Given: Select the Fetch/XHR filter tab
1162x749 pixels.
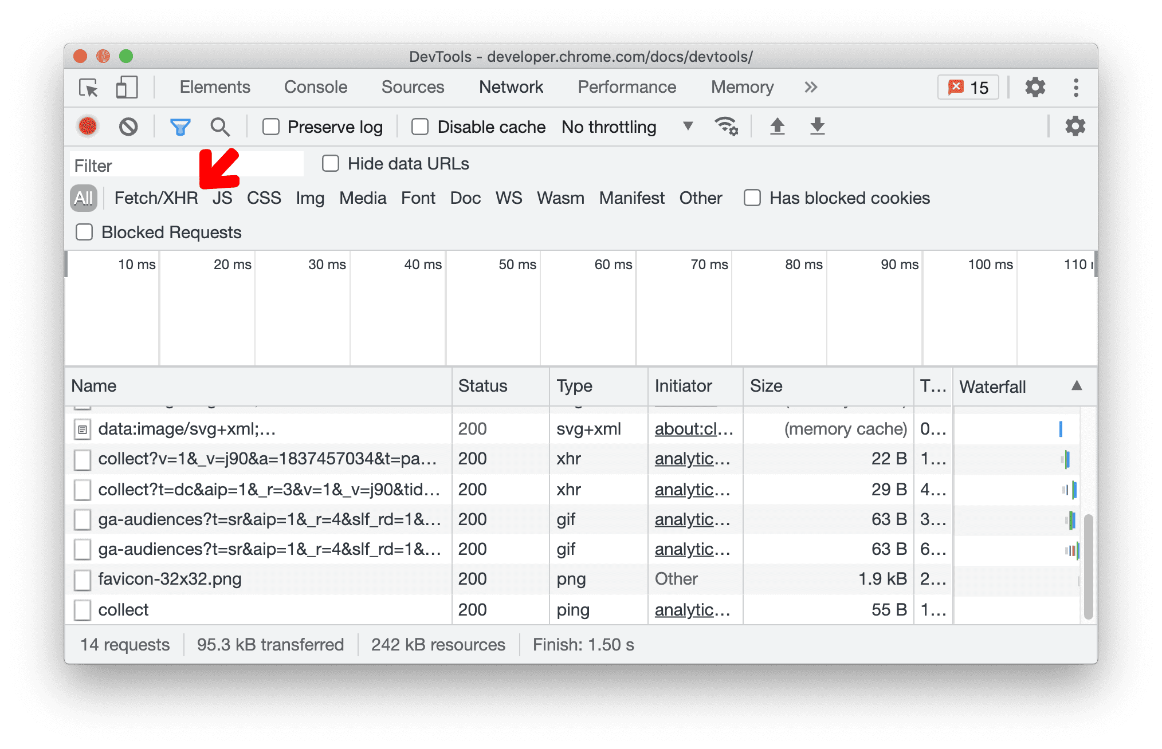Looking at the screenshot, I should (x=155, y=196).
